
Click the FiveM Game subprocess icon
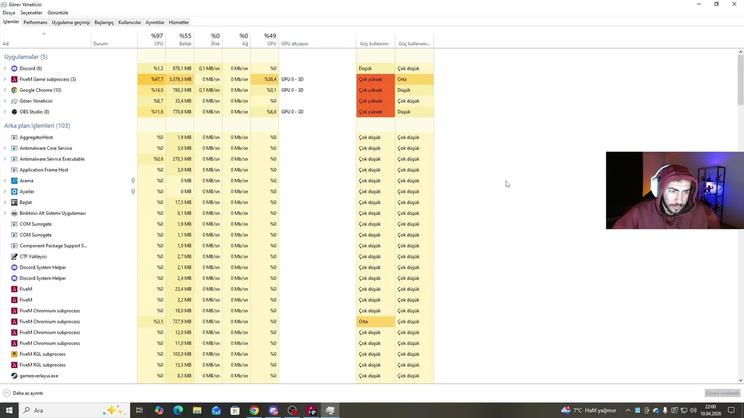[x=15, y=79]
